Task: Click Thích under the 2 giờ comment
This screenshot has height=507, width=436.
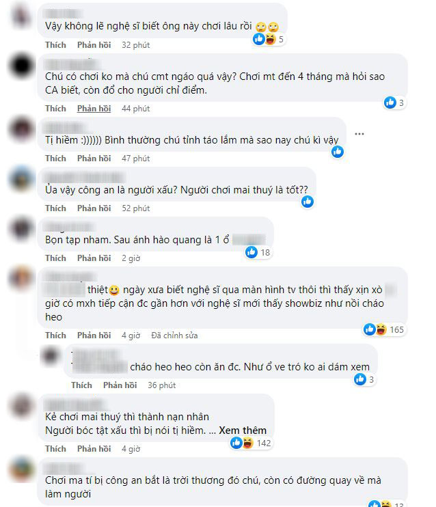Action: coord(55,258)
